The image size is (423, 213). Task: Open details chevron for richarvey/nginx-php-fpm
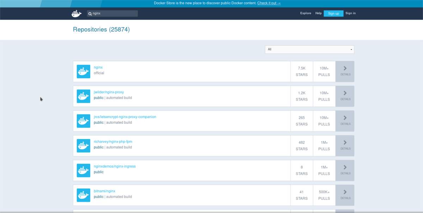[x=345, y=143]
